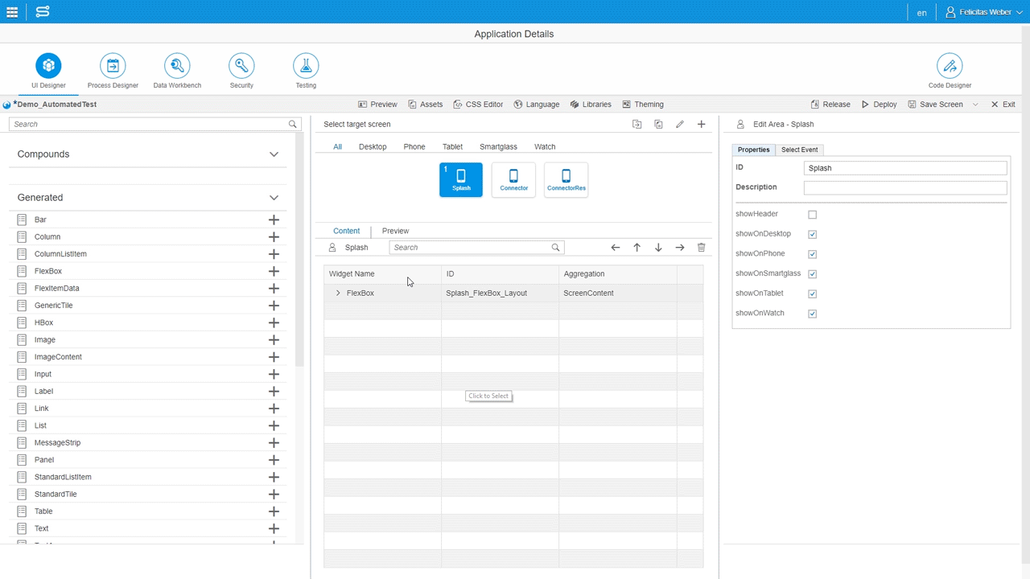Open the Data Workbench module
Viewport: 1030px width, 579px height.
point(177,66)
